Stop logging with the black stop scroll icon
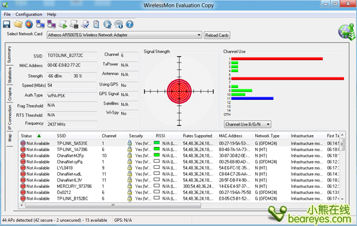357x226 pixels. [x=74, y=24]
